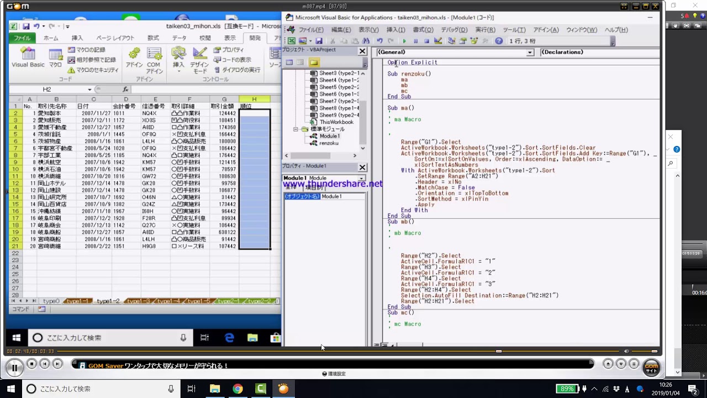Save with the VBA toolbar floppy icon

click(318, 41)
